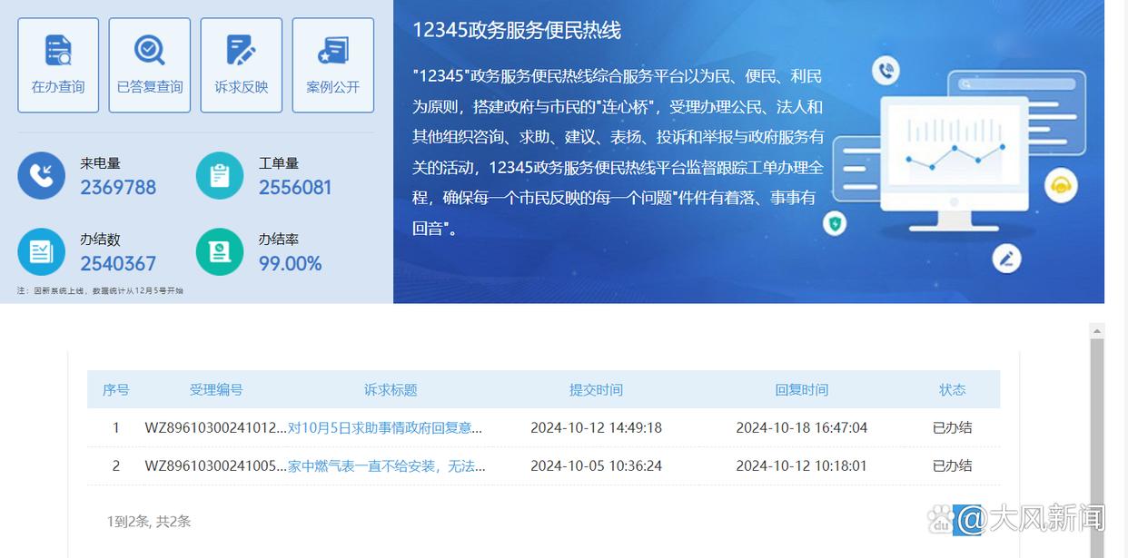Screen dimensions: 1128x558
Task: Click the 提交时间 column header
Action: [596, 390]
